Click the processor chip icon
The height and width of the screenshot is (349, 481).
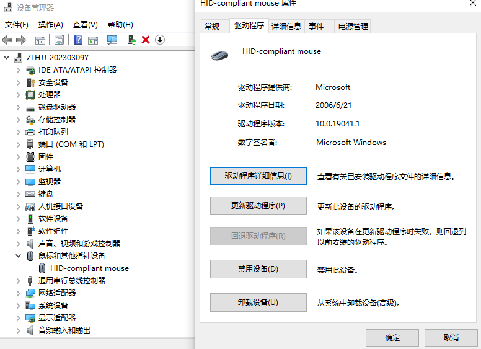point(30,95)
